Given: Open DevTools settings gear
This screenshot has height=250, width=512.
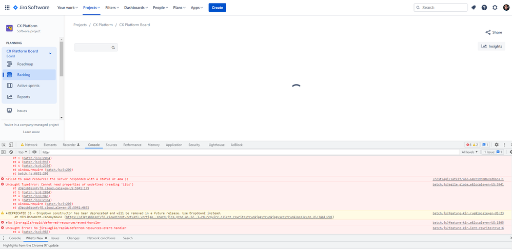Looking at the screenshot, I should click(496, 144).
